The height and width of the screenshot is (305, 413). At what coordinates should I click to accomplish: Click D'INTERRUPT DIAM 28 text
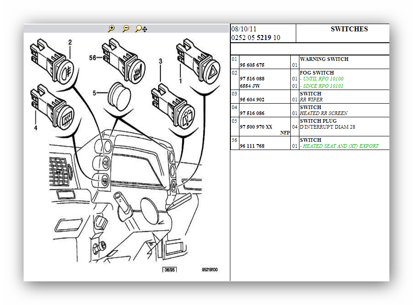pyautogui.click(x=328, y=127)
